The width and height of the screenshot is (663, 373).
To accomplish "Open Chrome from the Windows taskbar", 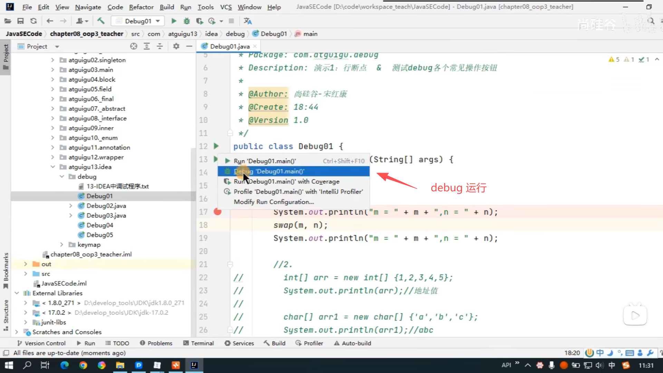I will pyautogui.click(x=83, y=365).
